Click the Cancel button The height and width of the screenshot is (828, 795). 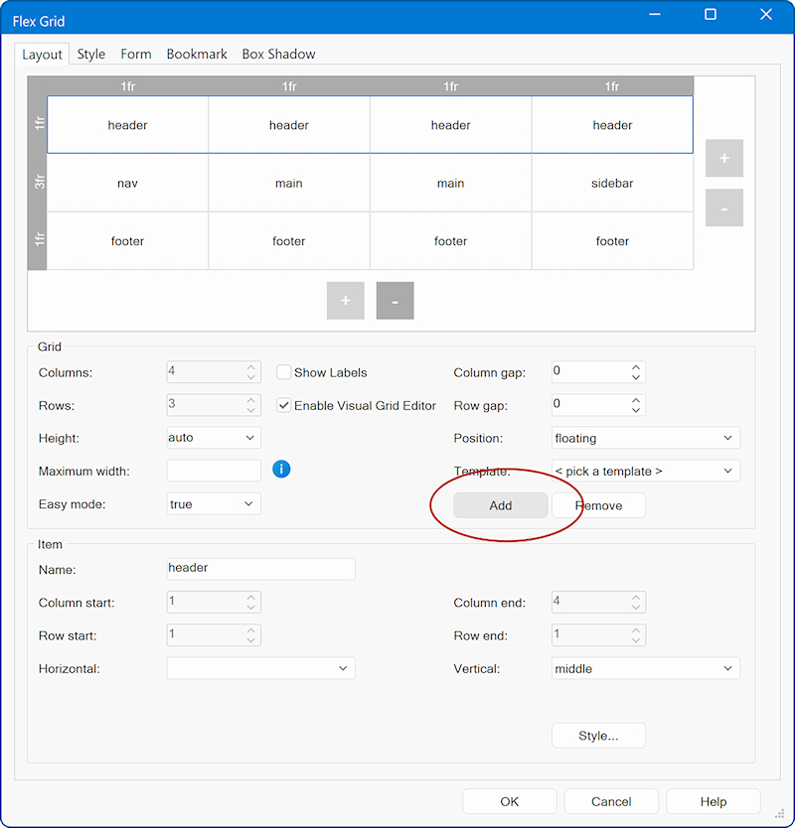tap(611, 801)
